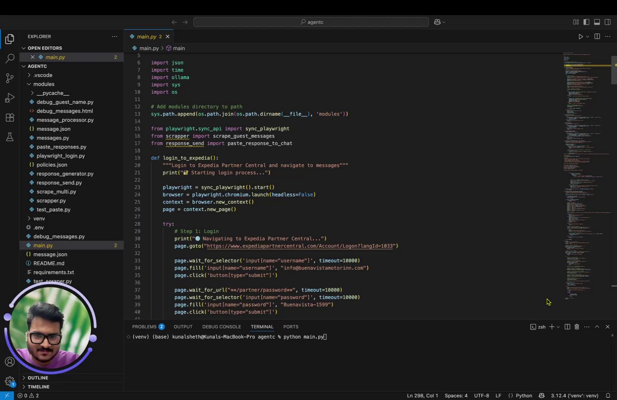Toggle the bottom panel layout button
617x400 pixels.
(597, 22)
